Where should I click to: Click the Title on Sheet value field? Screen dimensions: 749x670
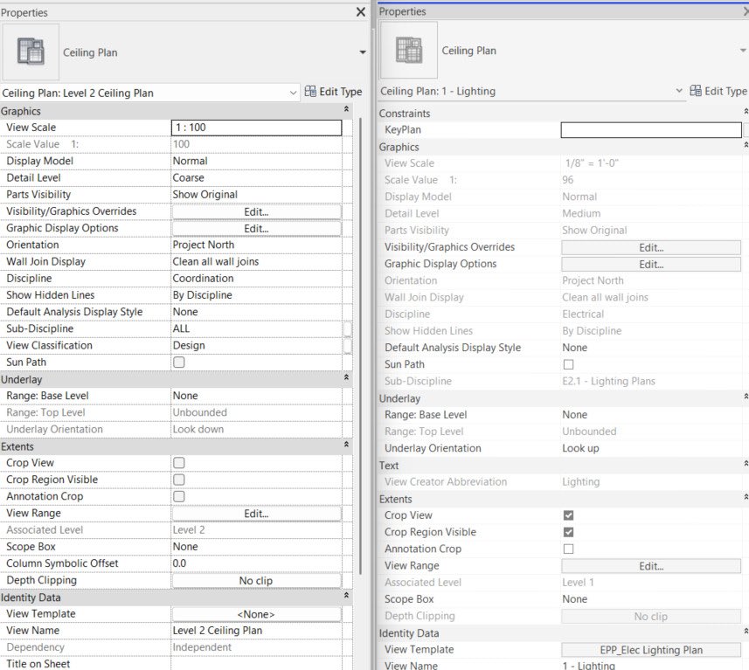point(257,664)
